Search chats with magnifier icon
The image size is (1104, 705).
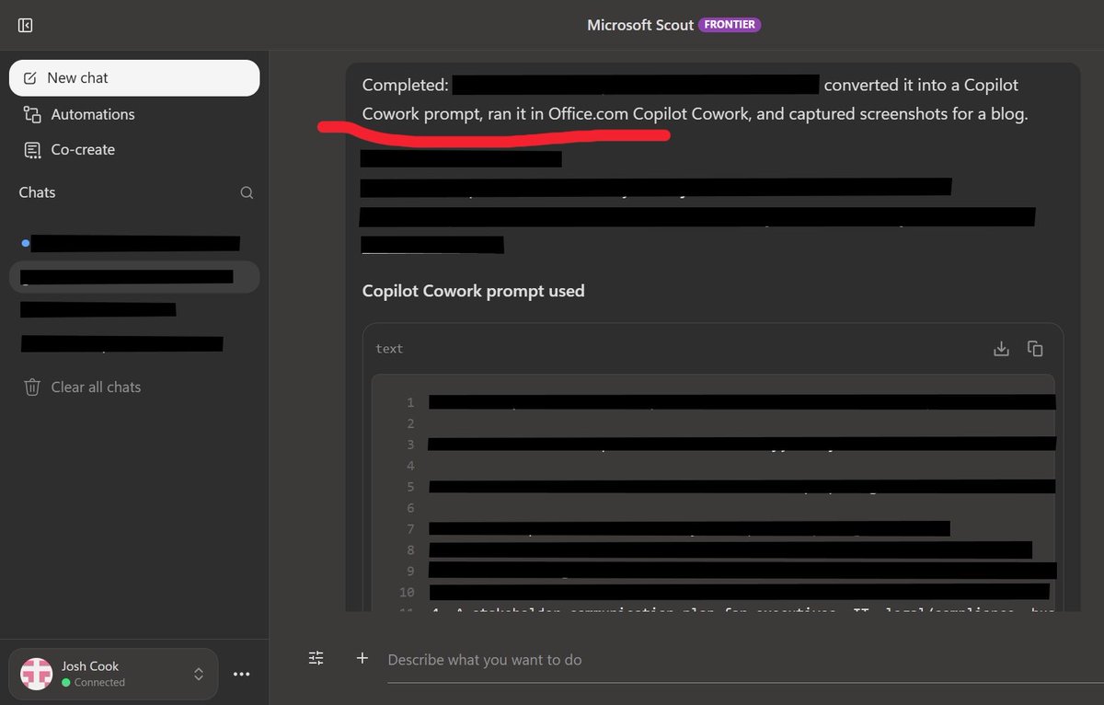(x=247, y=192)
